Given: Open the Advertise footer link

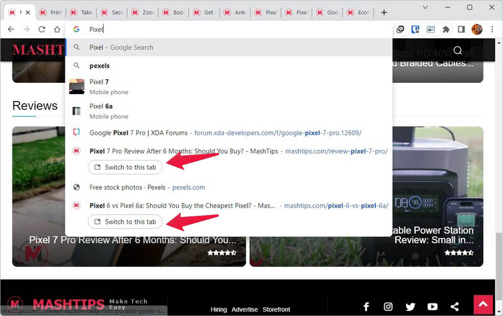Looking at the screenshot, I should [245, 309].
